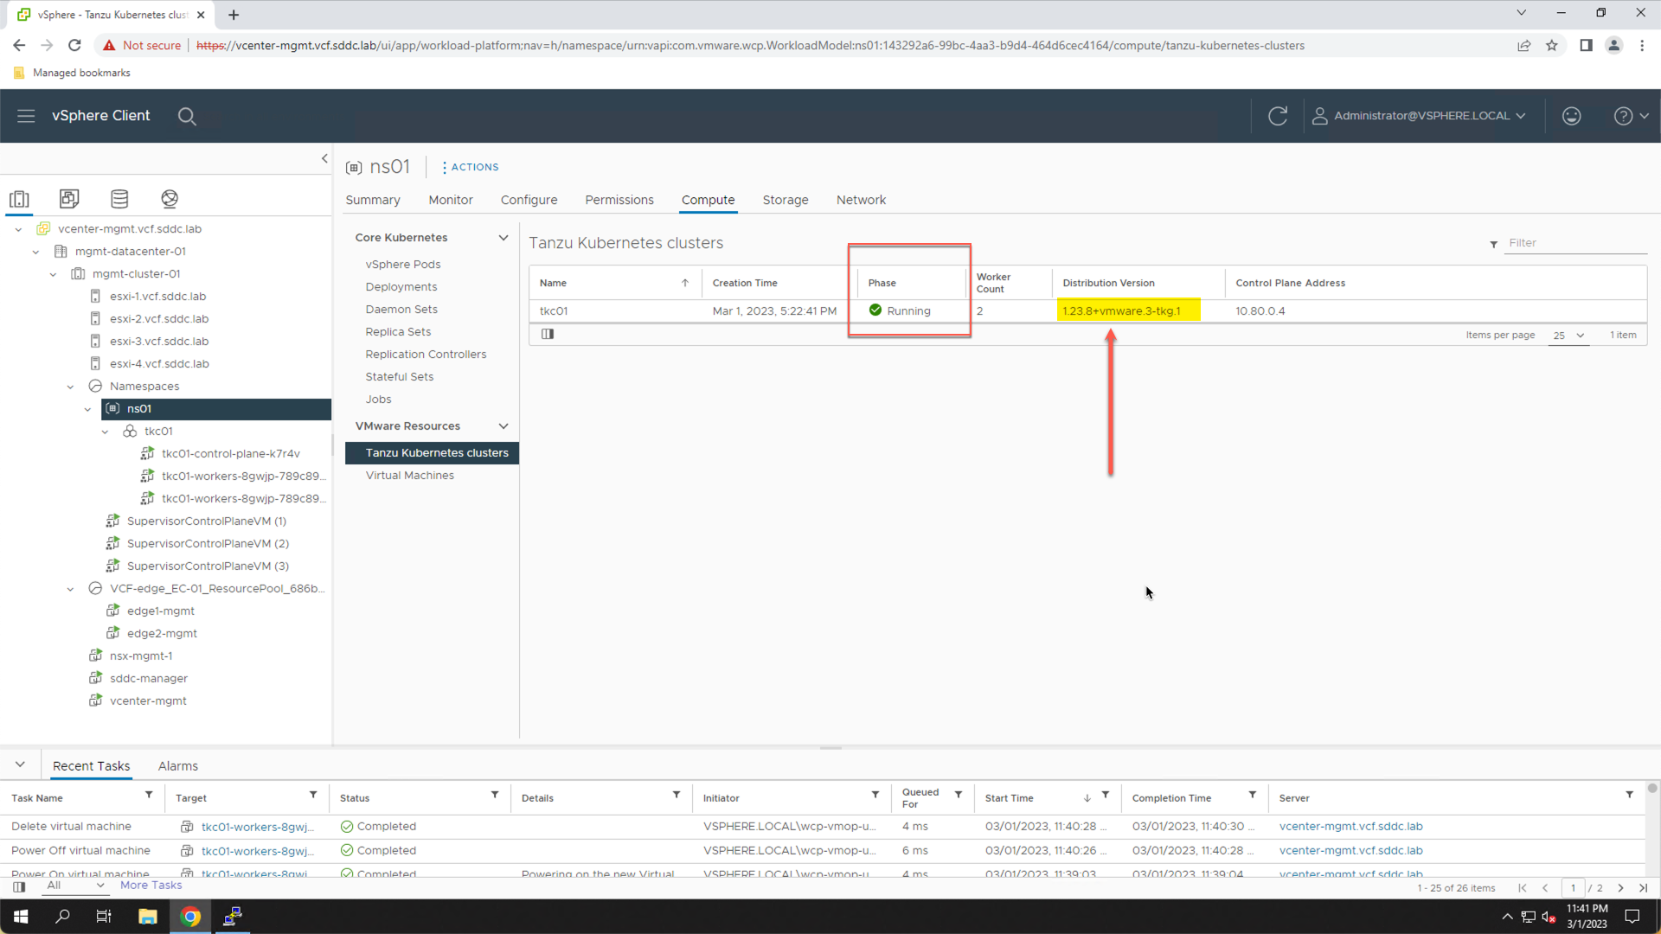Select the tkc01 cluster row name
Image resolution: width=1661 pixels, height=934 pixels.
(554, 311)
